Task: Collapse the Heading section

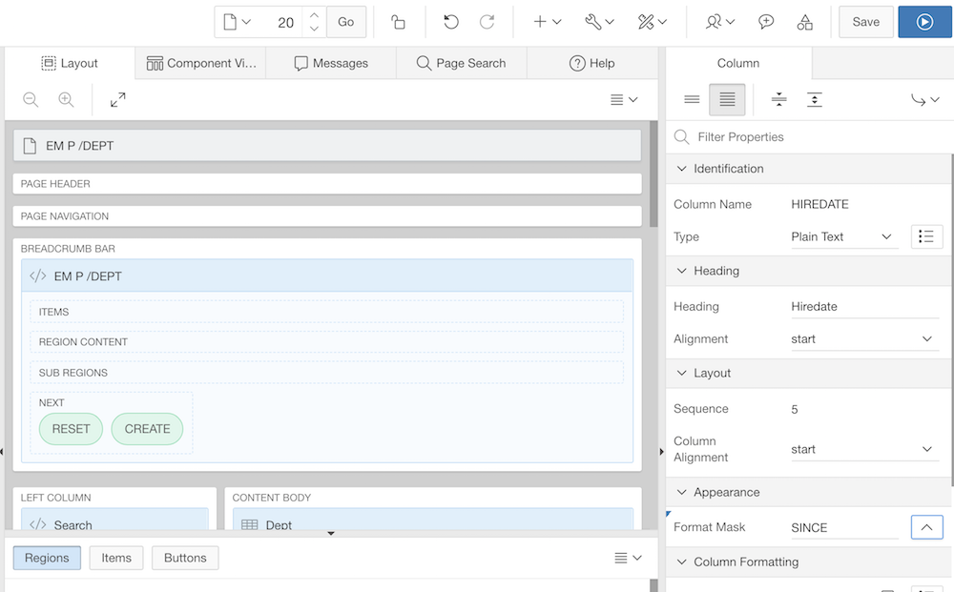Action: coord(682,271)
